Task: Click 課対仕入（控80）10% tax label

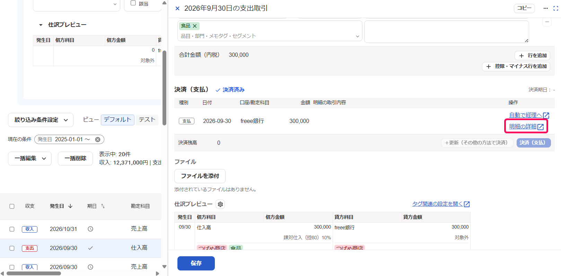Action: pyautogui.click(x=307, y=238)
